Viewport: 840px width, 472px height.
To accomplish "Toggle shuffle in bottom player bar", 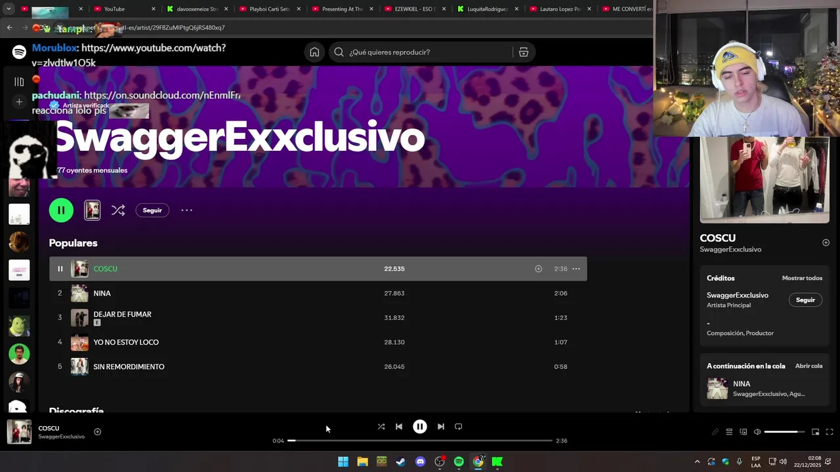I will pyautogui.click(x=381, y=427).
